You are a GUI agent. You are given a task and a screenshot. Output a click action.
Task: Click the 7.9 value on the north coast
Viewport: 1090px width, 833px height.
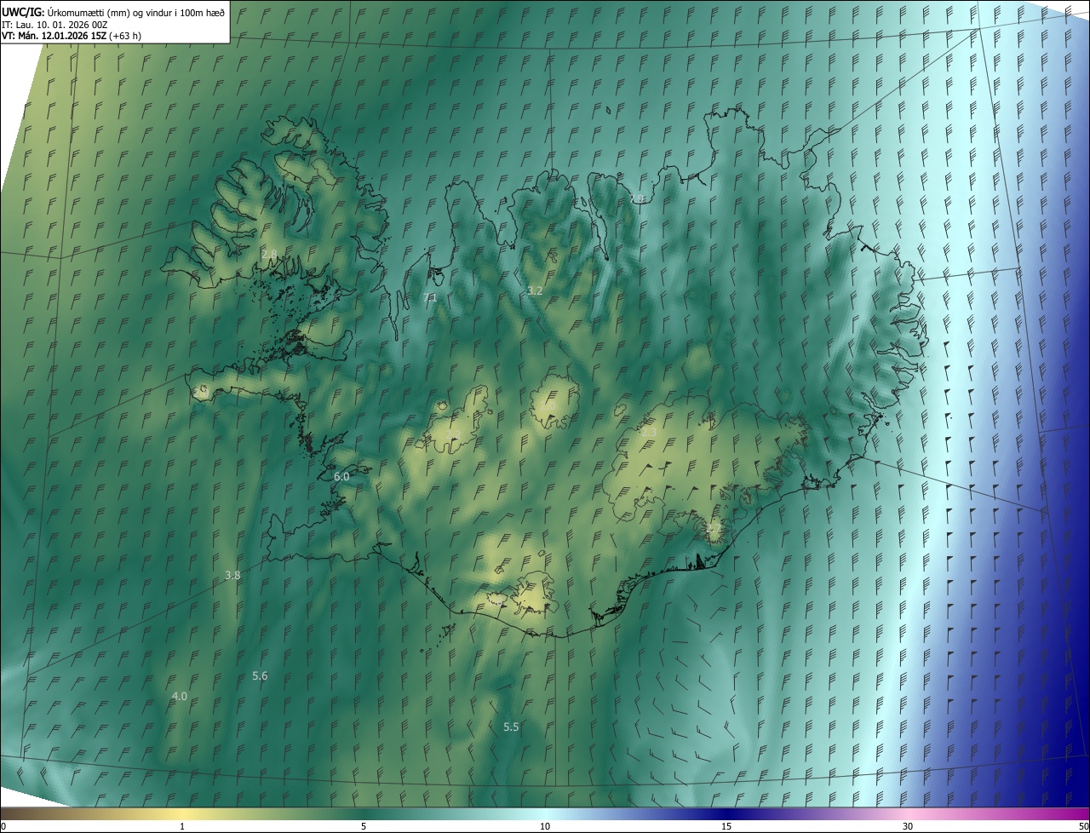coord(637,198)
